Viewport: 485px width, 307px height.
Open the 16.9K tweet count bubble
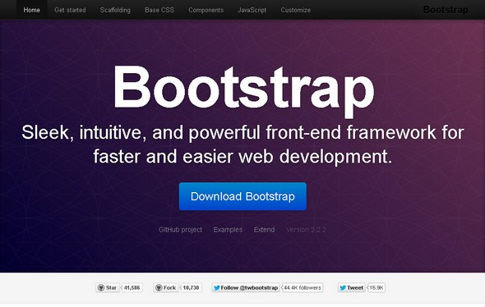pos(376,288)
